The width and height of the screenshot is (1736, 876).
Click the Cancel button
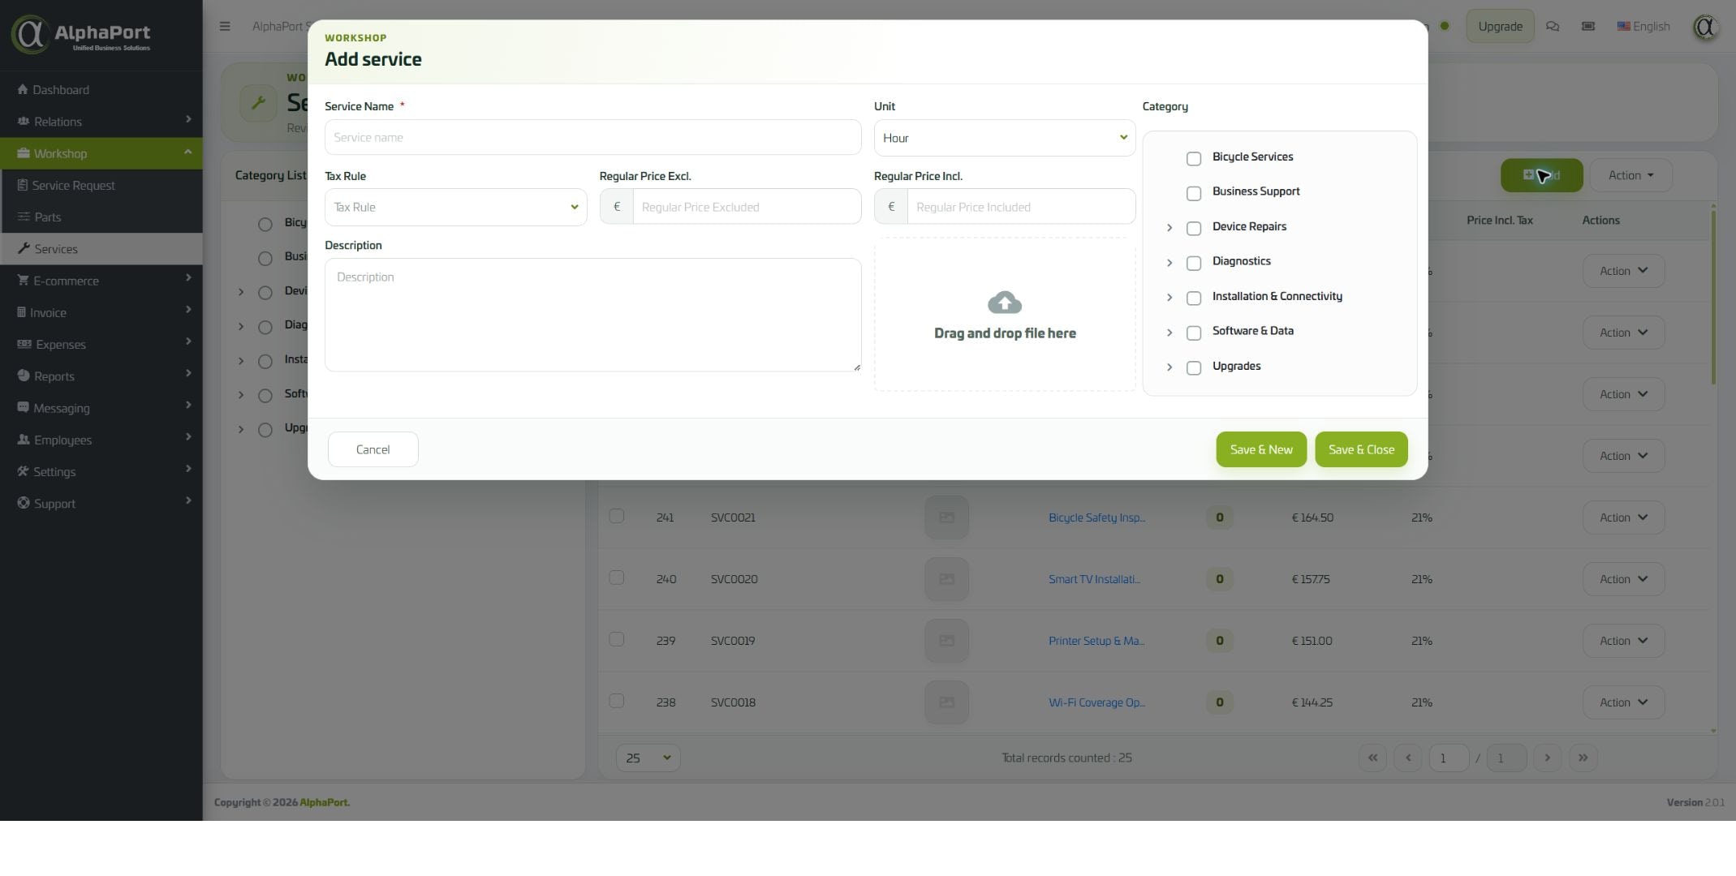coord(373,449)
